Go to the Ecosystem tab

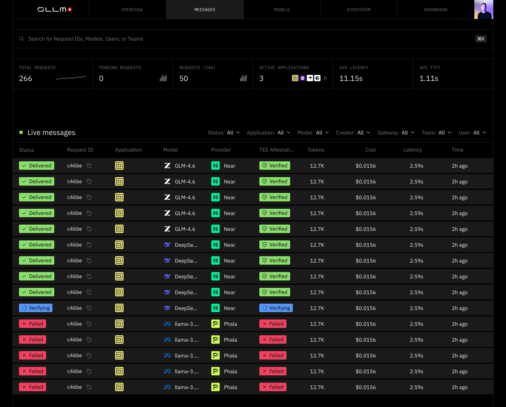tap(359, 9)
